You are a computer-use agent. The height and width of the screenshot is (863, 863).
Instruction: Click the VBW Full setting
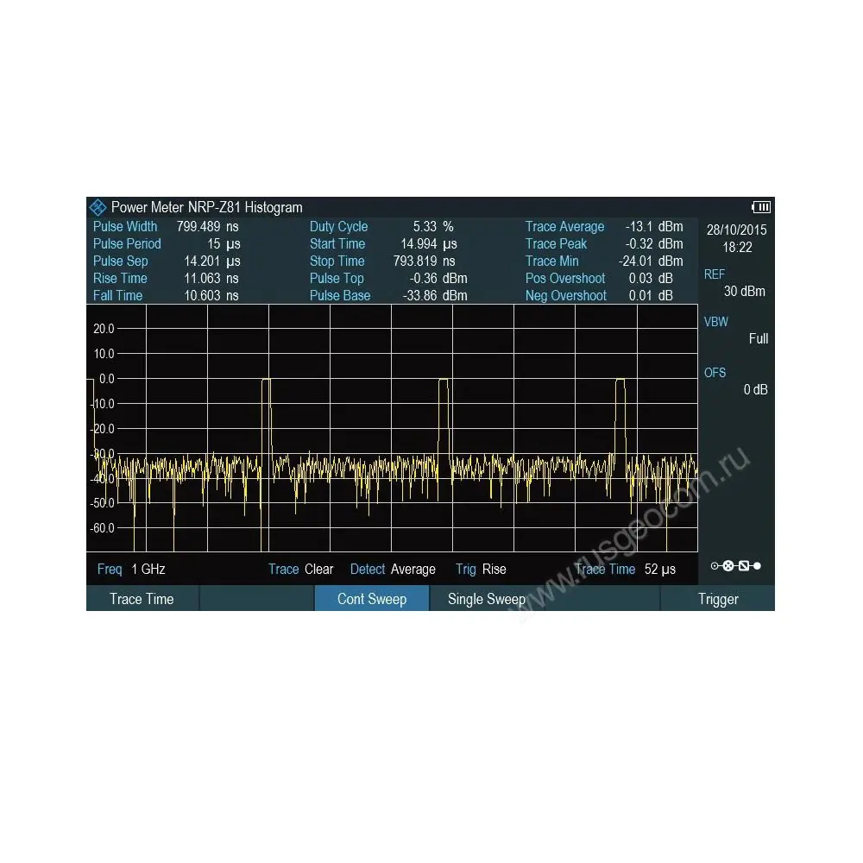[735, 331]
